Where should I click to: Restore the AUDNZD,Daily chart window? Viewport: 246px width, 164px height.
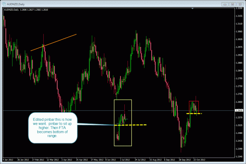pyautogui.click(x=233, y=4)
